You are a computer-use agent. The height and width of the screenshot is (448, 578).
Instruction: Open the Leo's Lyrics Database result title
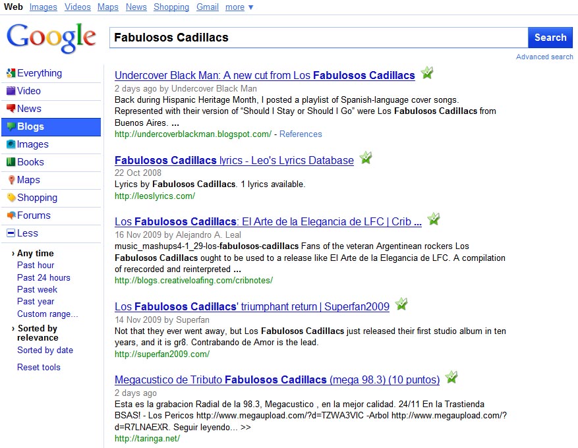click(x=234, y=160)
